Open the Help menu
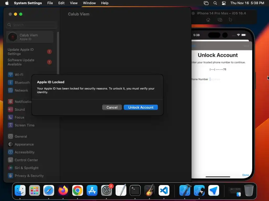 click(x=105, y=3)
